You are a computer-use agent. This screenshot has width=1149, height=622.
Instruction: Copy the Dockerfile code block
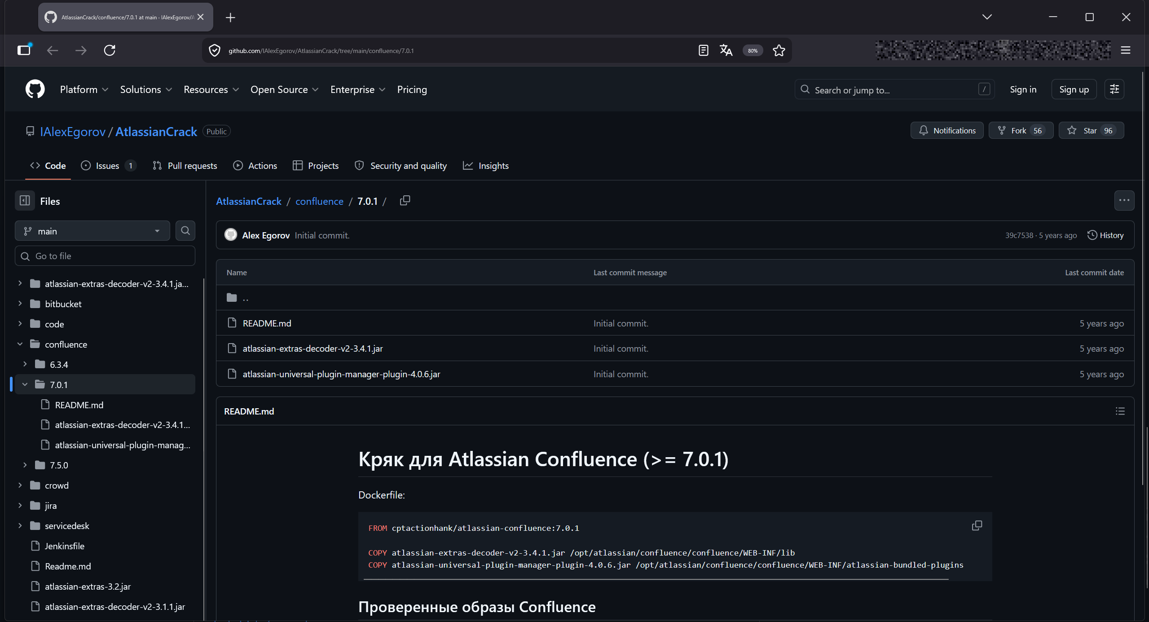click(x=977, y=525)
